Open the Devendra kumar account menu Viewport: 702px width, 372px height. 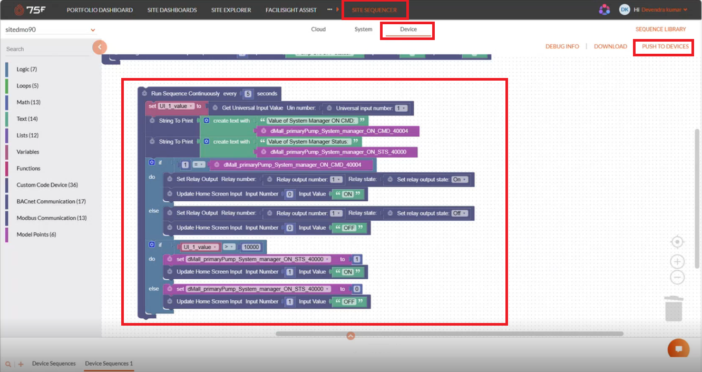coord(665,9)
